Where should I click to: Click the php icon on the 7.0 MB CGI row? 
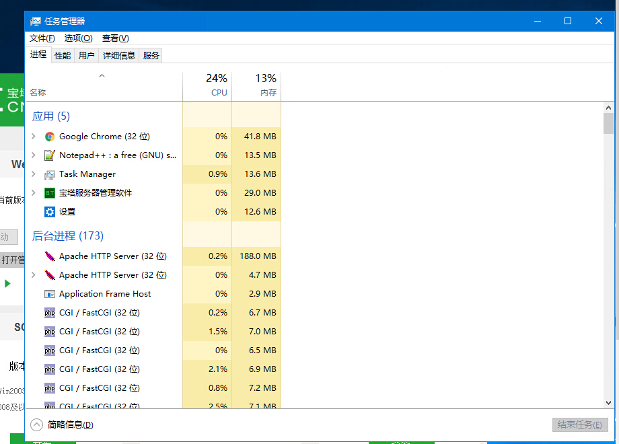pos(49,332)
